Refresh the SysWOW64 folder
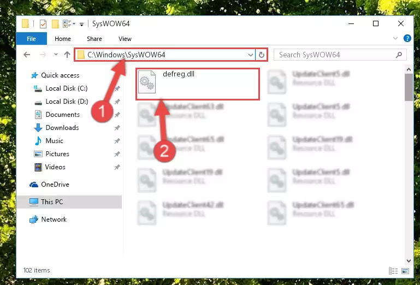Viewport: 420px width, 285px height. tap(262, 55)
